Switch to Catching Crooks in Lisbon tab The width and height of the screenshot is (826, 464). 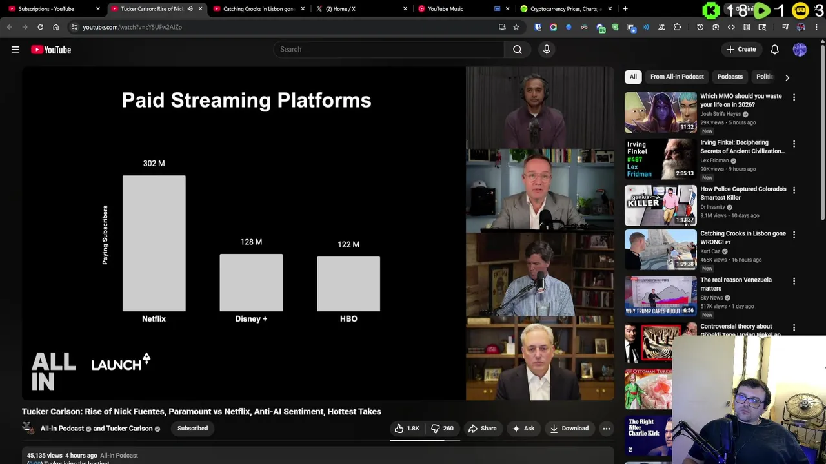tap(258, 9)
